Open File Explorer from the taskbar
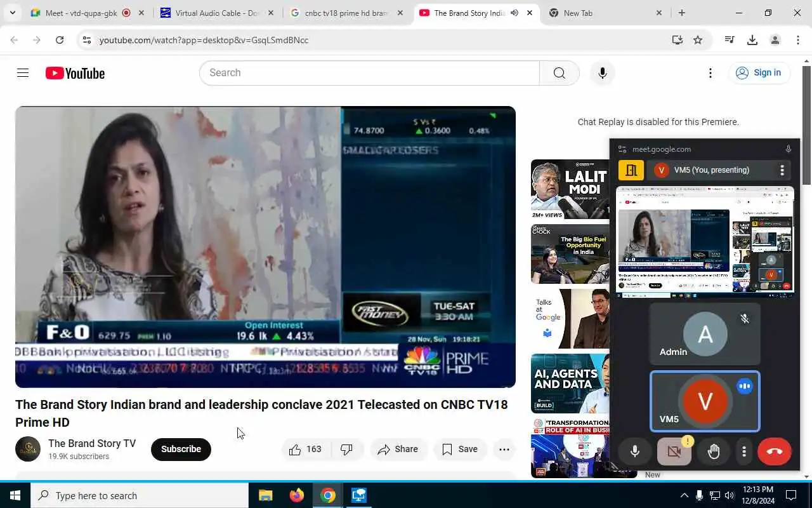The width and height of the screenshot is (812, 508). click(x=265, y=495)
